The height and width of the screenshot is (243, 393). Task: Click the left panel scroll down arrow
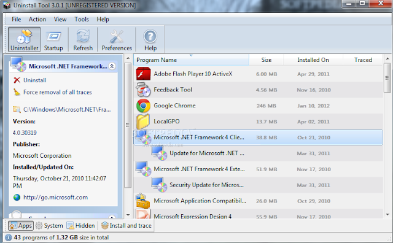coord(128,215)
